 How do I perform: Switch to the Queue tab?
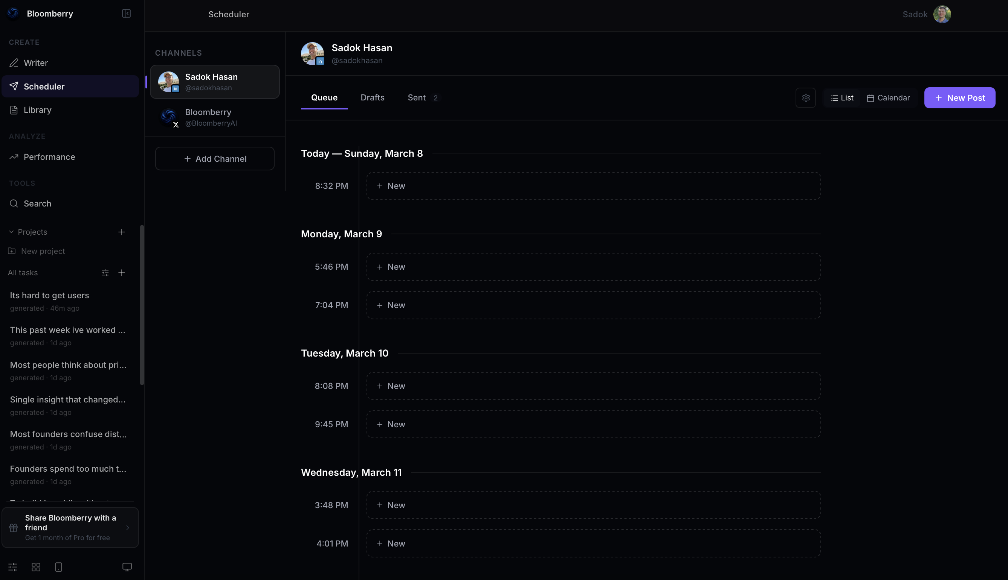[x=324, y=97]
